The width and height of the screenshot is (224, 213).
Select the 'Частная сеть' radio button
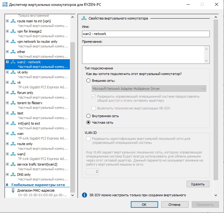point(89,122)
